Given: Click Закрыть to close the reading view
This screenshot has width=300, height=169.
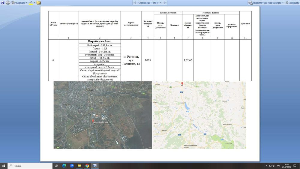Looking at the screenshot, I should (x=292, y=3).
